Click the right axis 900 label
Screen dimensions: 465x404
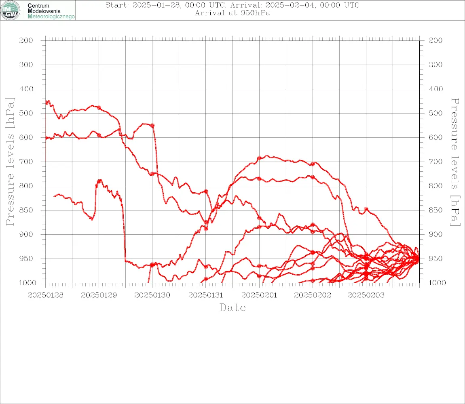click(x=435, y=234)
